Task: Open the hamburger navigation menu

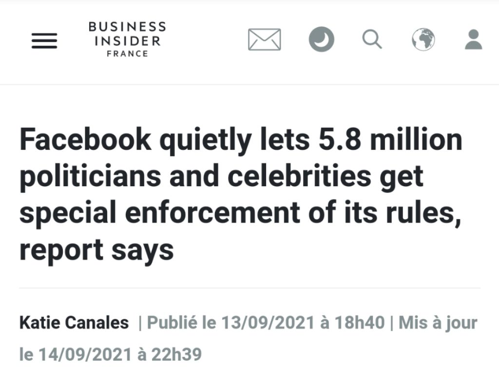Action: pos(44,40)
